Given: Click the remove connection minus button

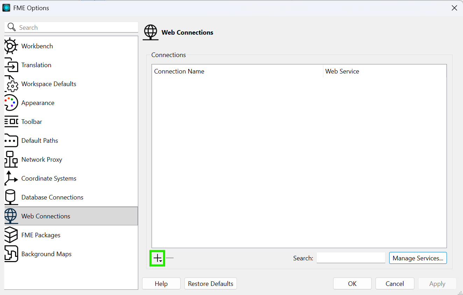Looking at the screenshot, I should coord(170,258).
